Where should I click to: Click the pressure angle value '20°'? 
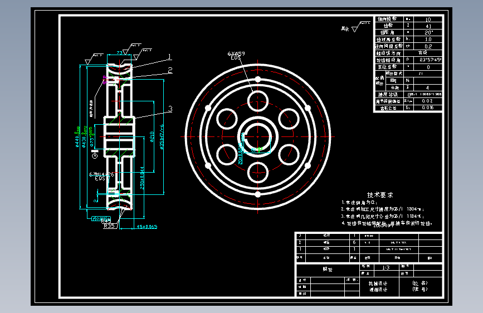[428, 33]
